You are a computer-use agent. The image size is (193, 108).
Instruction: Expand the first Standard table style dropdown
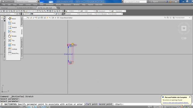(109, 11)
